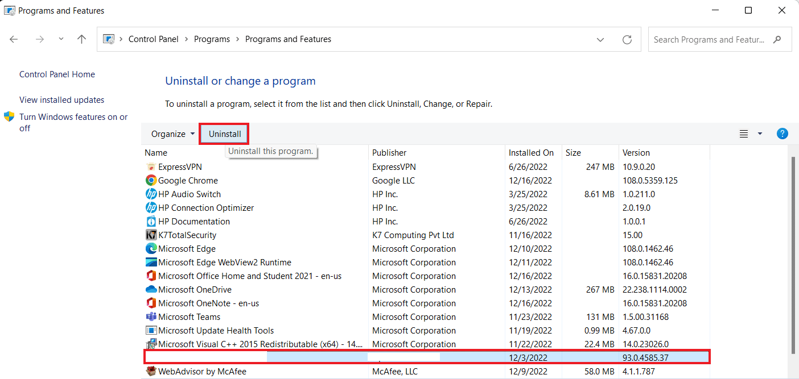The image size is (799, 379).
Task: Go up one level with up arrow
Action: click(82, 39)
